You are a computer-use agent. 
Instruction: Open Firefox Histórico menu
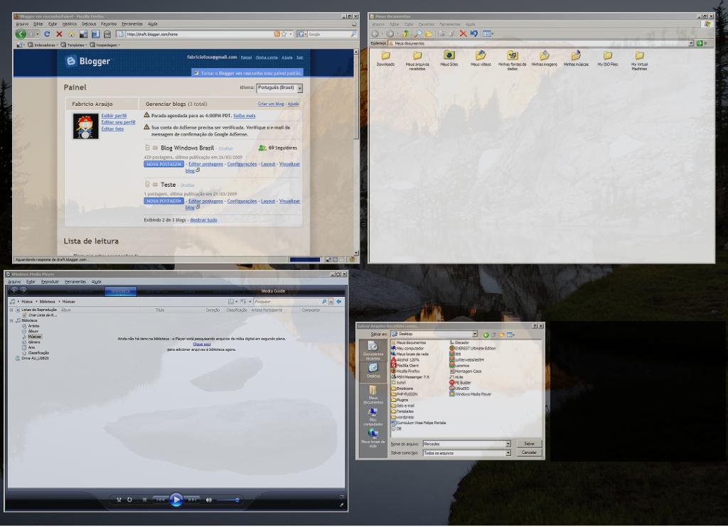(69, 24)
